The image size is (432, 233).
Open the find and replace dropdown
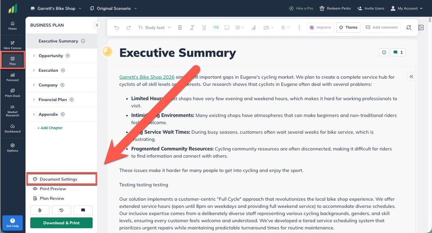[268, 27]
